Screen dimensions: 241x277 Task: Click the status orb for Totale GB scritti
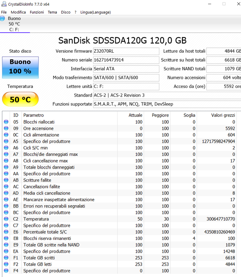(6, 258)
